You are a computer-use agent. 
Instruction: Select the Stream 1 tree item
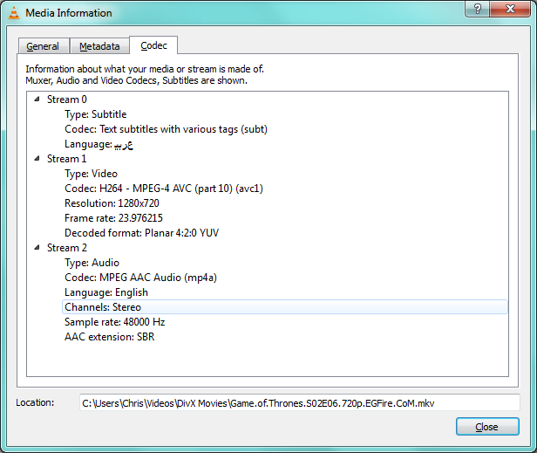pyautogui.click(x=67, y=159)
